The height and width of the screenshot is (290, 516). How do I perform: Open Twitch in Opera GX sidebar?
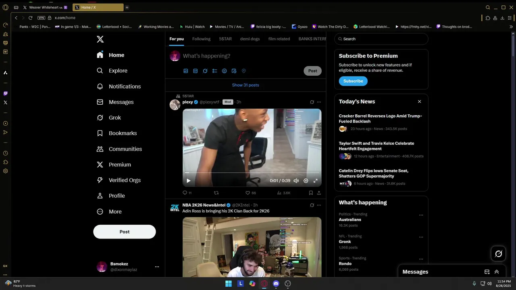click(x=5, y=93)
